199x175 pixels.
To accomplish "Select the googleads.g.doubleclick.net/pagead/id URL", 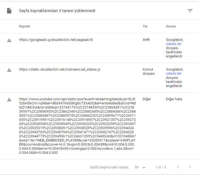I will (56, 40).
